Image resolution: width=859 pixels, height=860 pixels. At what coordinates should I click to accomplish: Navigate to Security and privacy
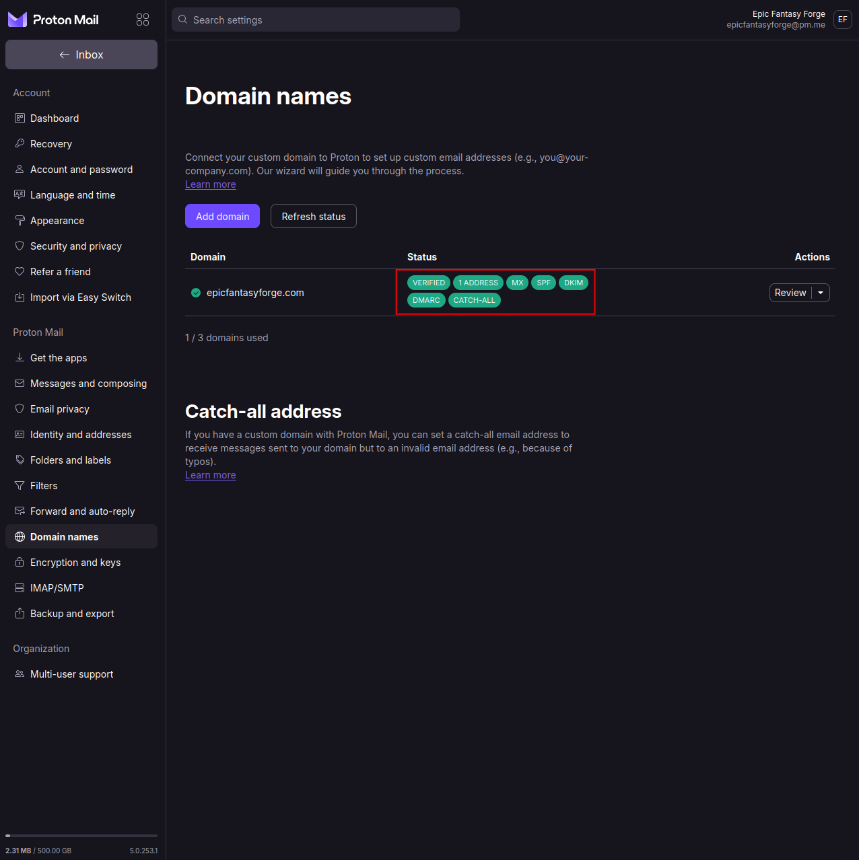tap(81, 246)
